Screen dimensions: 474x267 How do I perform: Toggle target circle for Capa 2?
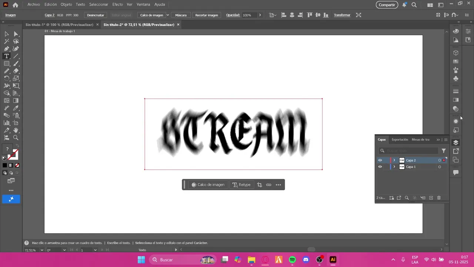440,160
